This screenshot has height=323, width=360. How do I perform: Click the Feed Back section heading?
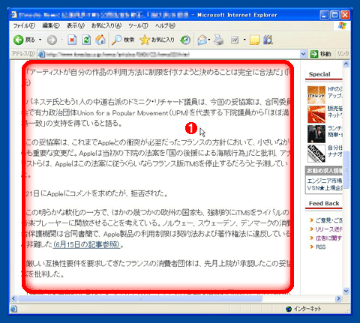click(x=324, y=204)
